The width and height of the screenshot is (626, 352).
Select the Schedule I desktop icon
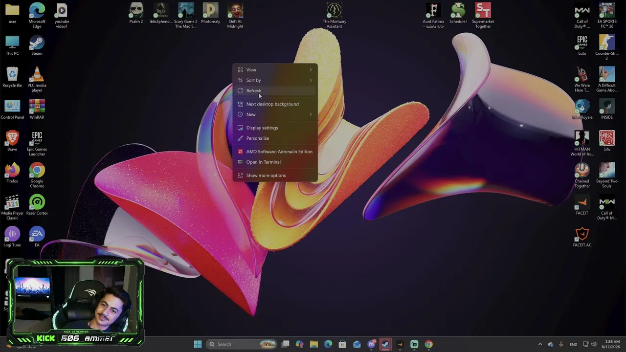458,14
